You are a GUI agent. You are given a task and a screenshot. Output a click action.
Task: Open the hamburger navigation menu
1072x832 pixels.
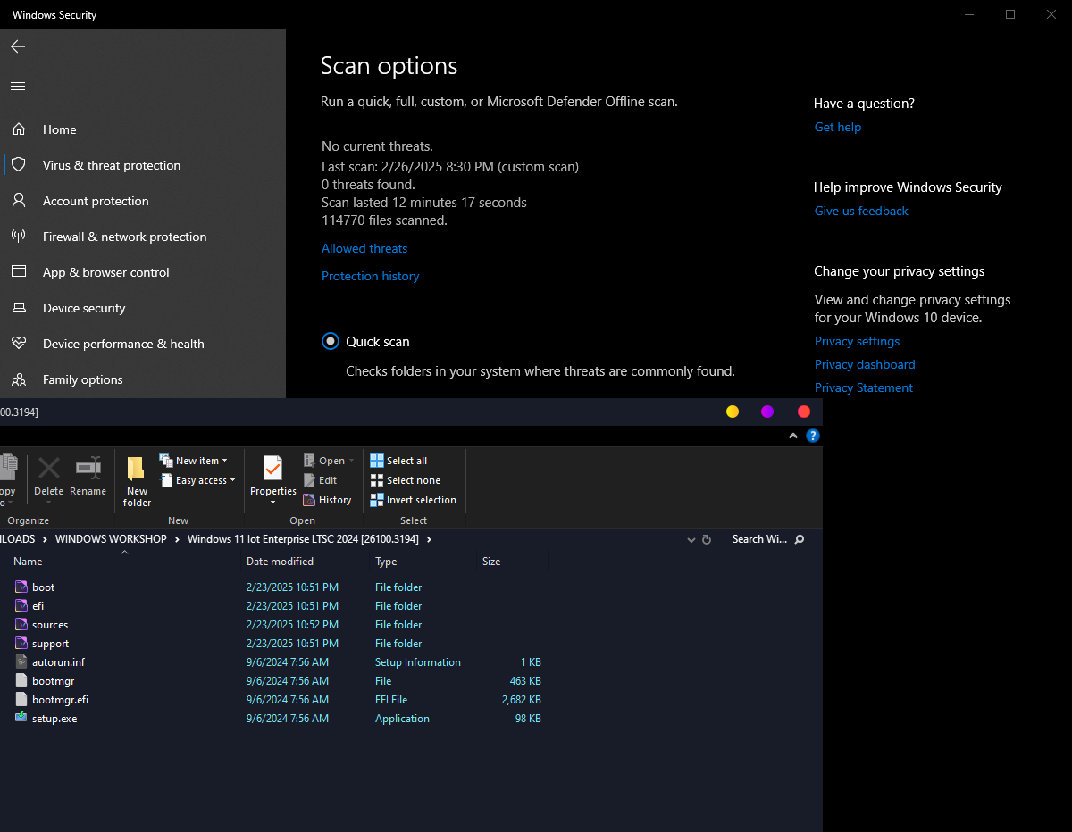[18, 87]
